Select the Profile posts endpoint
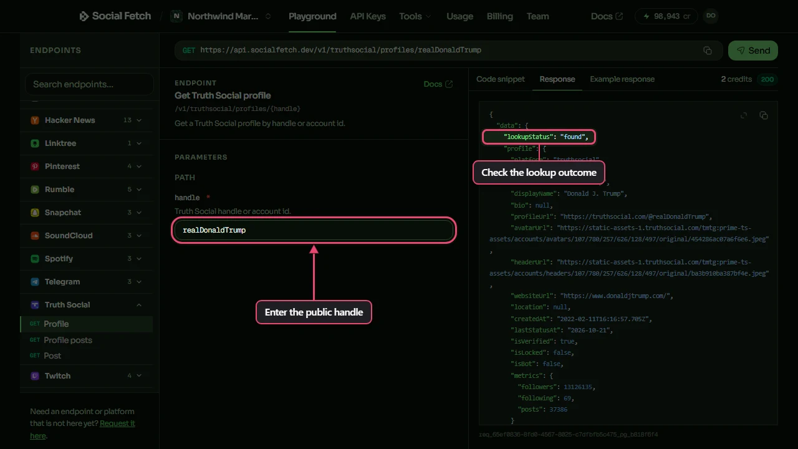This screenshot has height=449, width=798. (x=87, y=340)
